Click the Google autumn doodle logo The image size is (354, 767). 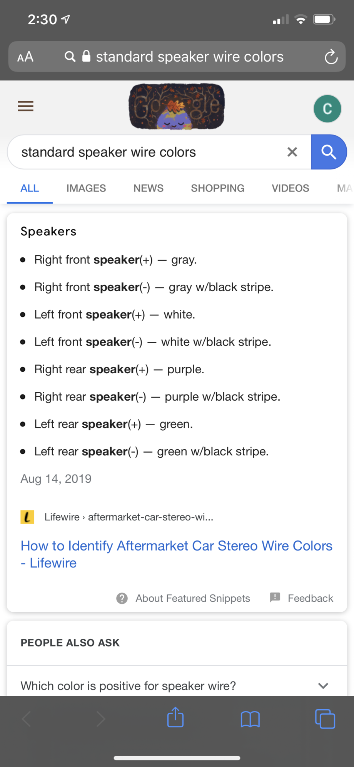[177, 107]
